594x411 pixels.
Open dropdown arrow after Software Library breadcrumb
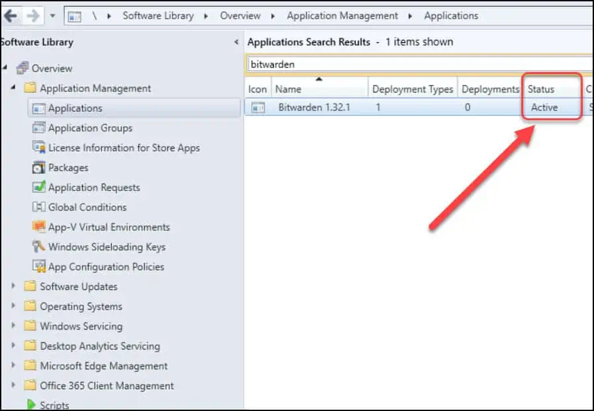(206, 17)
